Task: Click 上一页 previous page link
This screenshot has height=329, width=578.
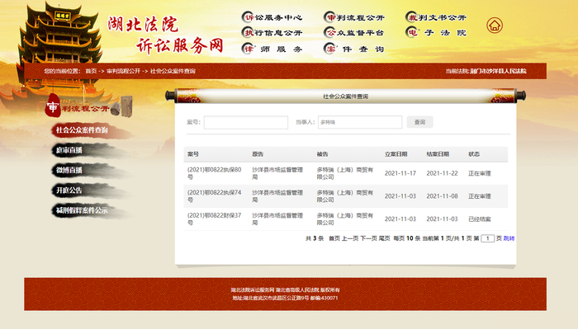Action: (350, 238)
